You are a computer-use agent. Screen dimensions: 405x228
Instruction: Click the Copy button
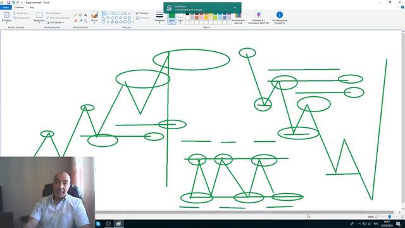(22, 18)
